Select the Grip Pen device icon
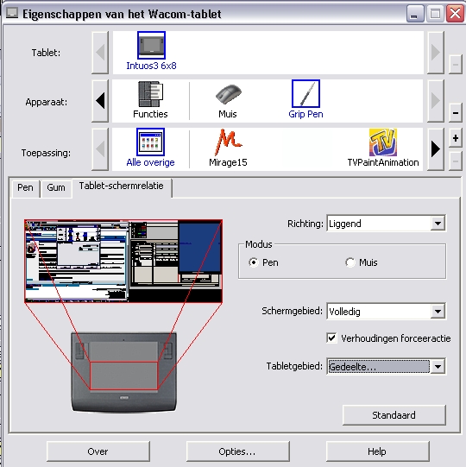The image size is (466, 467). pyautogui.click(x=305, y=94)
